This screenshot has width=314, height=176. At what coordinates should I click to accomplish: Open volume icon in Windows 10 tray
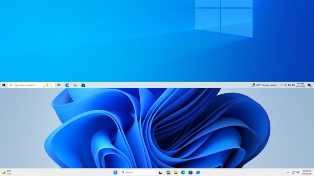(293, 85)
